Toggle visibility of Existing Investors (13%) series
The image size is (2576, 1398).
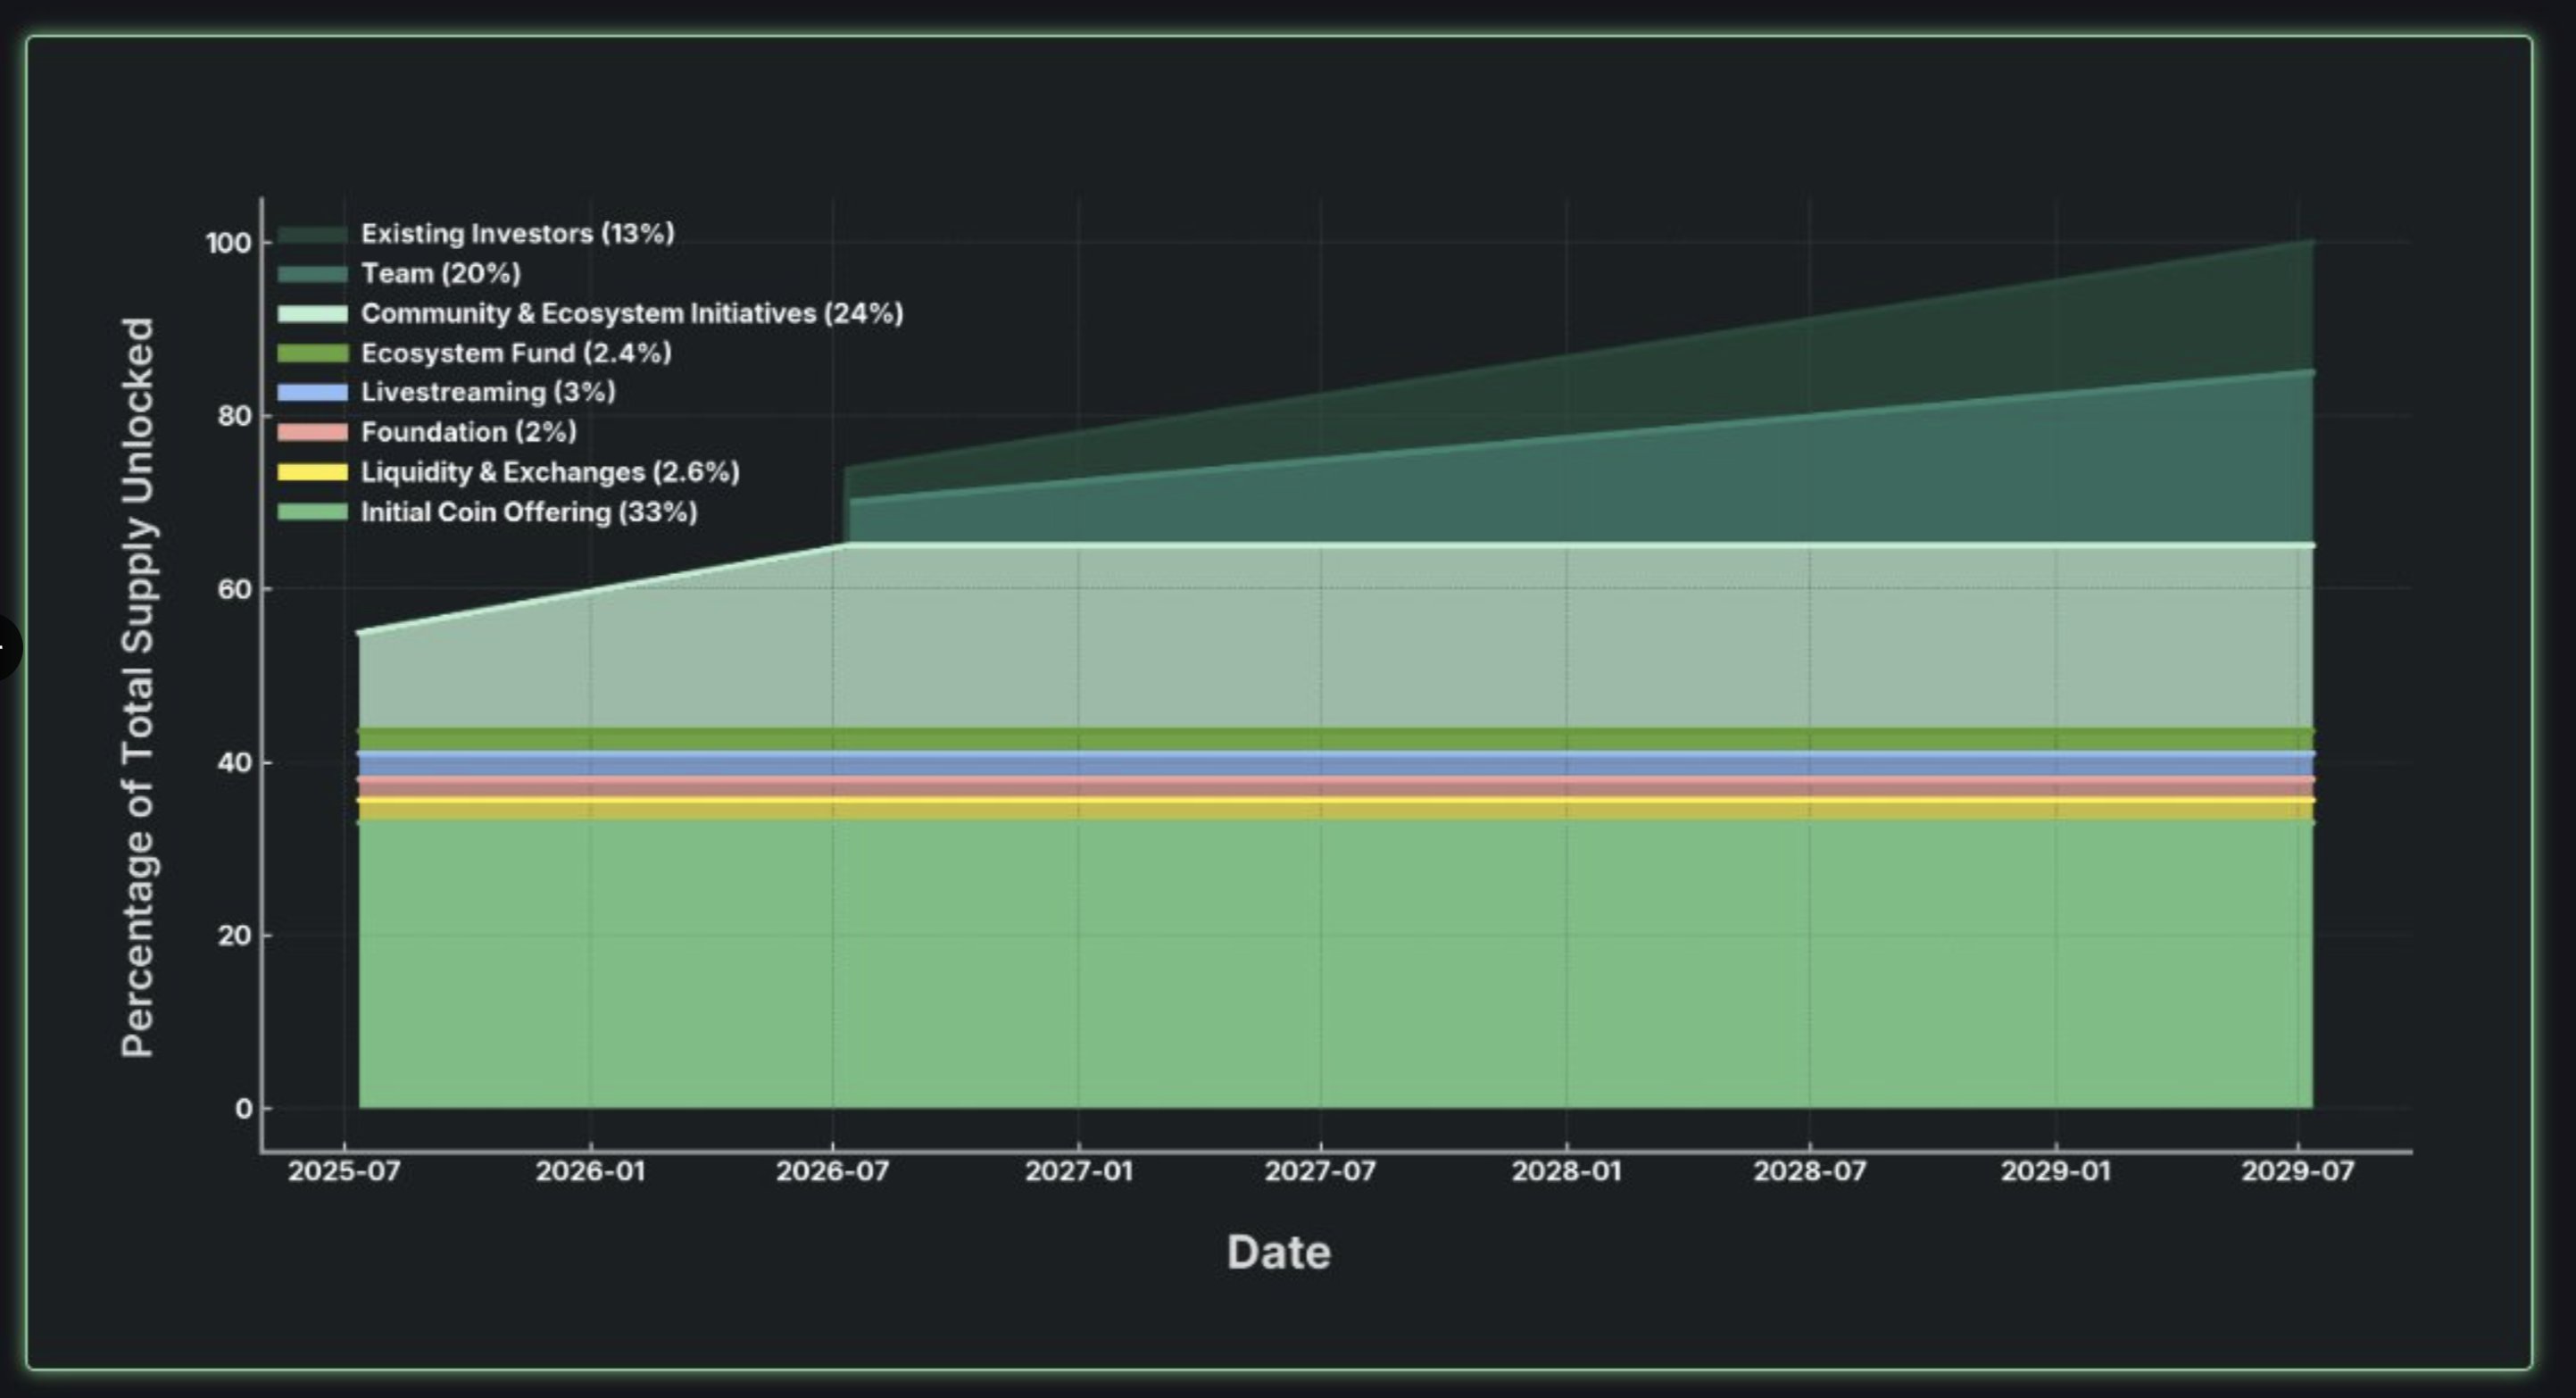[517, 234]
